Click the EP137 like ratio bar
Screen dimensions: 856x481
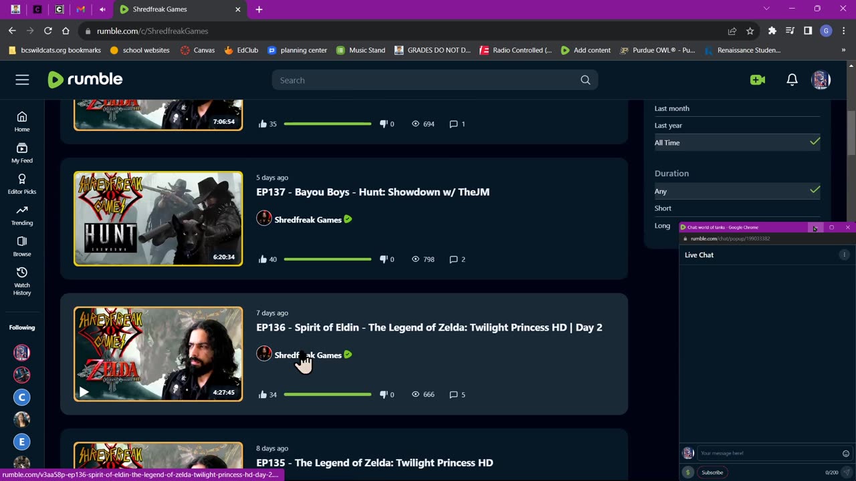point(328,259)
